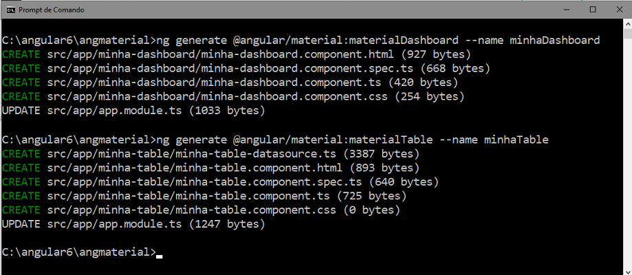The height and width of the screenshot is (275, 632).
Task: Click the vertical scrollbar thumb
Action: coord(627,34)
